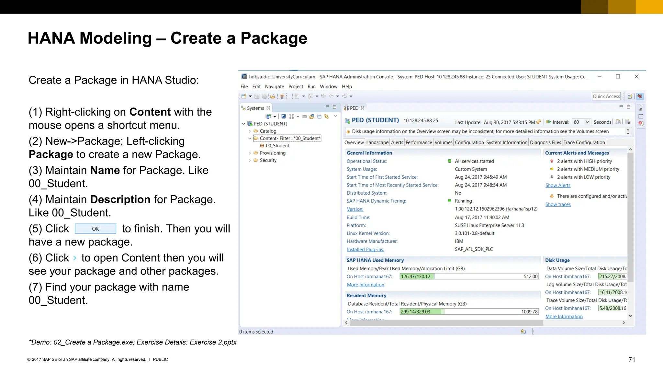Expand the Provisioning folder

(x=250, y=153)
